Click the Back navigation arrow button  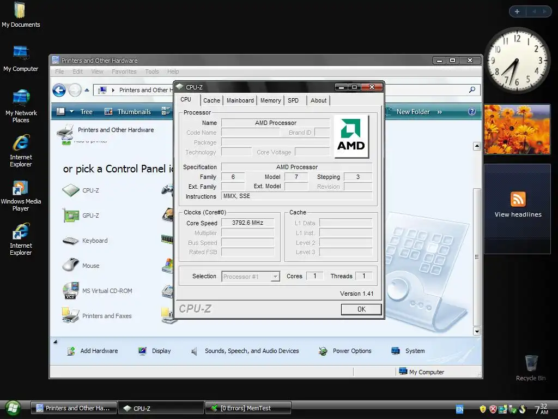tap(59, 90)
